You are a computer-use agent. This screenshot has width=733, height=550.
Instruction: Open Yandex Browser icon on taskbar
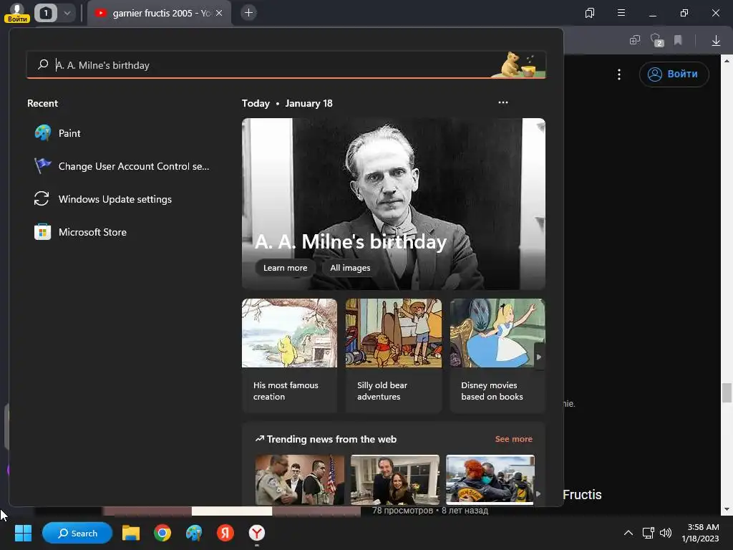(257, 533)
